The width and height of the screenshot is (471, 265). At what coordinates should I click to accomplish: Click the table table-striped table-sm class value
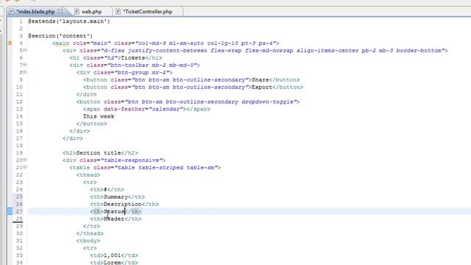(166, 168)
